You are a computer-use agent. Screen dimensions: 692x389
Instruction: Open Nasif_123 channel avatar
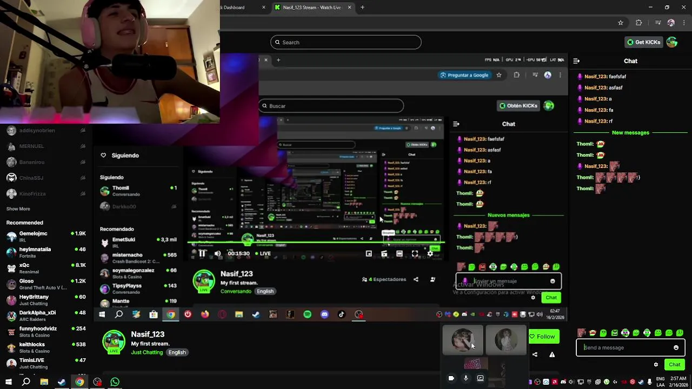[x=114, y=342]
